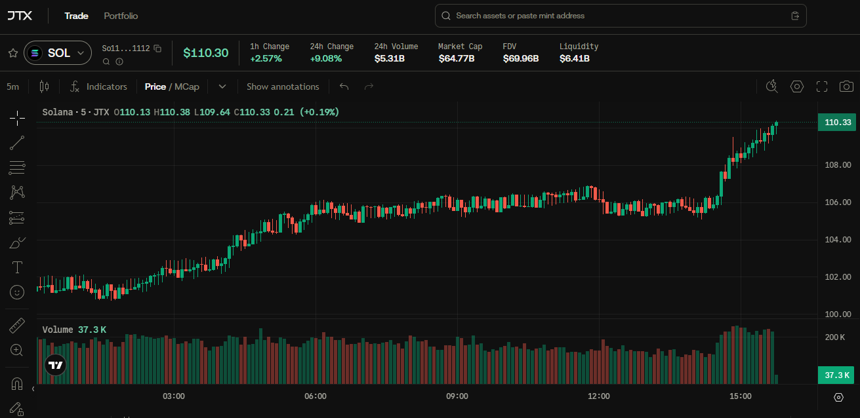Open quick search with lightning magnifier icon
The height and width of the screenshot is (418, 860).
point(772,86)
